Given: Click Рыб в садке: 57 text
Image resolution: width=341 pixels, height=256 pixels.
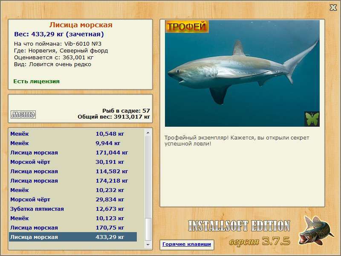Looking at the screenshot, I should pyautogui.click(x=126, y=111).
